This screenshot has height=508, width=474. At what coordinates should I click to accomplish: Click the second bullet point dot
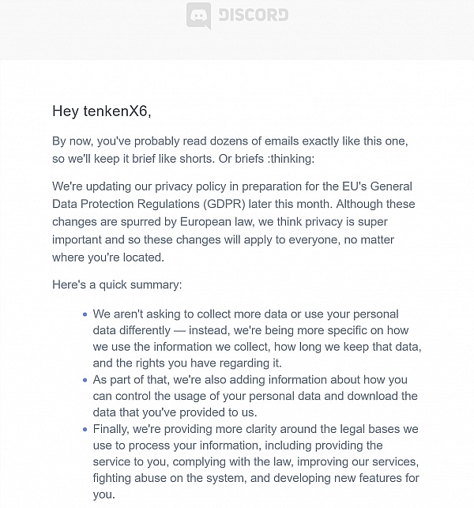85,379
